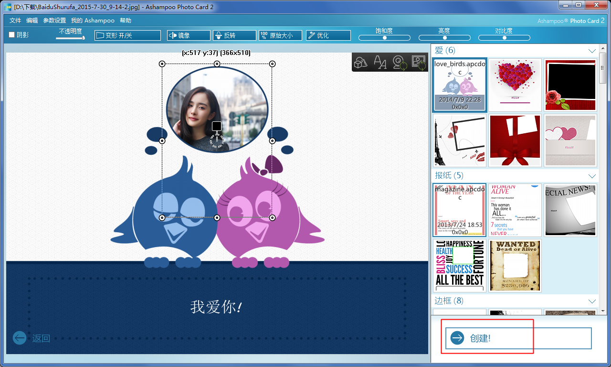Viewport: 611px width, 367px height.
Task: Pick the Eiffel Tower love template
Action: 460,140
